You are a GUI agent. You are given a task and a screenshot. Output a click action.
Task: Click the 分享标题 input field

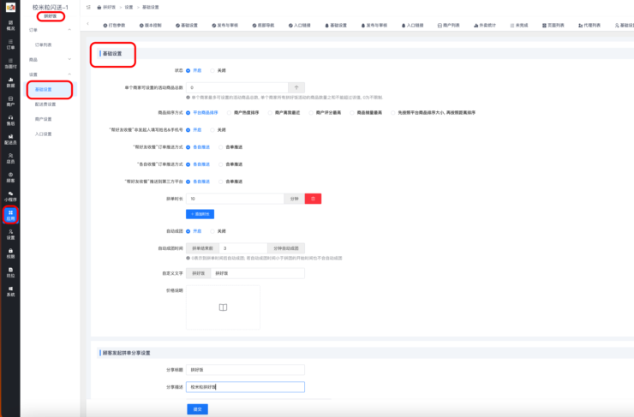245,370
